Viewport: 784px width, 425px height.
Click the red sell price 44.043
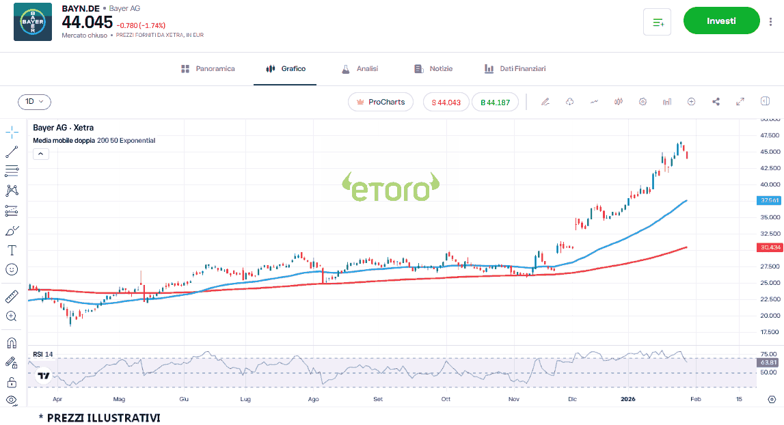point(446,102)
